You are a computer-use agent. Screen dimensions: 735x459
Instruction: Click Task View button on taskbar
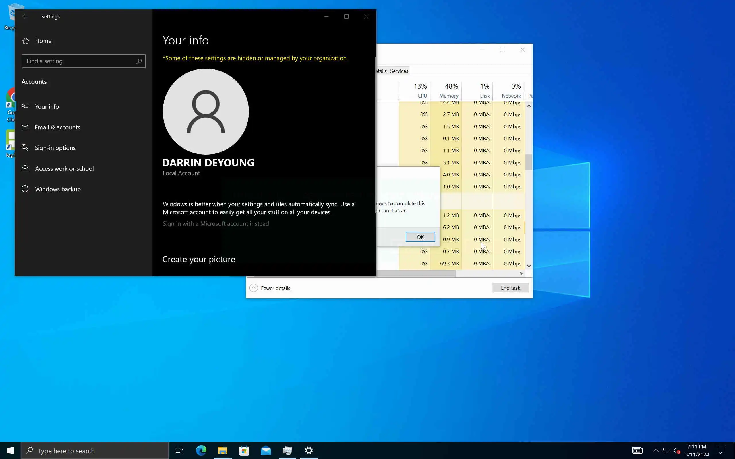(x=179, y=450)
